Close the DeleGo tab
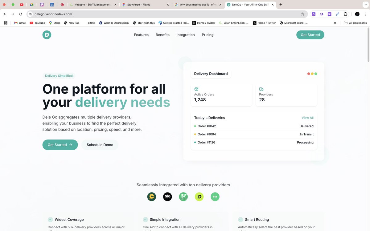Screen dimensions: 370x231 (273, 5)
